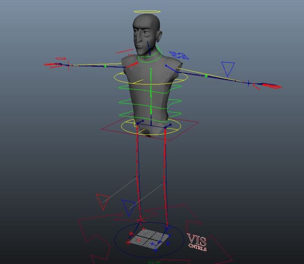Click the gray grid plane at feet
Viewport: 304px width, 264px height.
(149, 237)
